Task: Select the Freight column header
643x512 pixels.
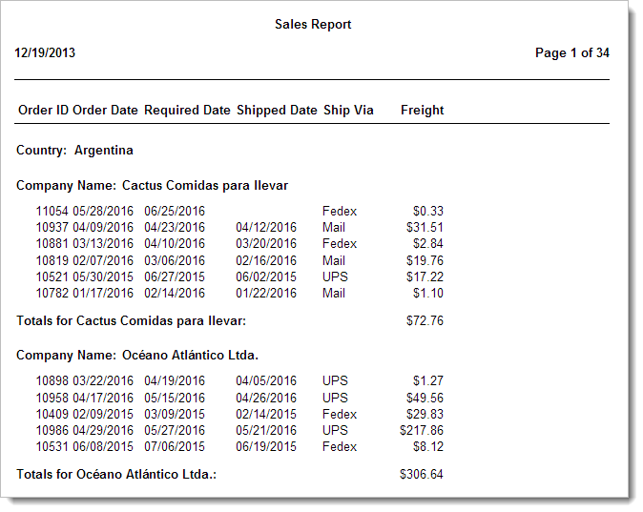Action: click(x=422, y=110)
